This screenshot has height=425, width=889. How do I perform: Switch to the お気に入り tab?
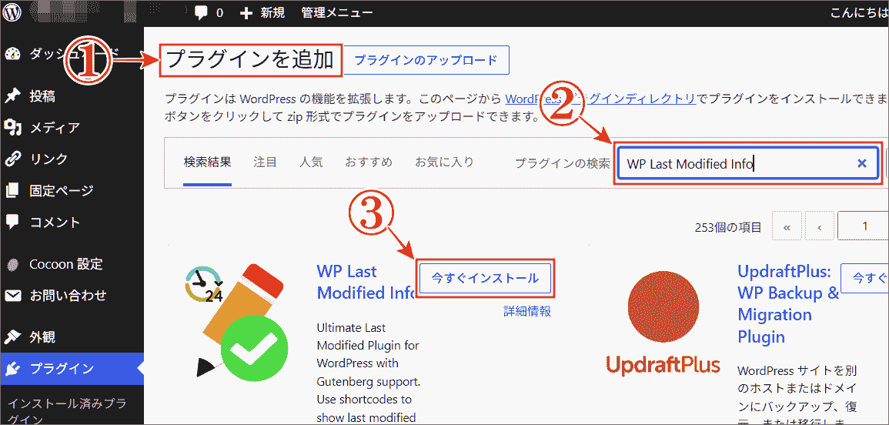coord(444,162)
